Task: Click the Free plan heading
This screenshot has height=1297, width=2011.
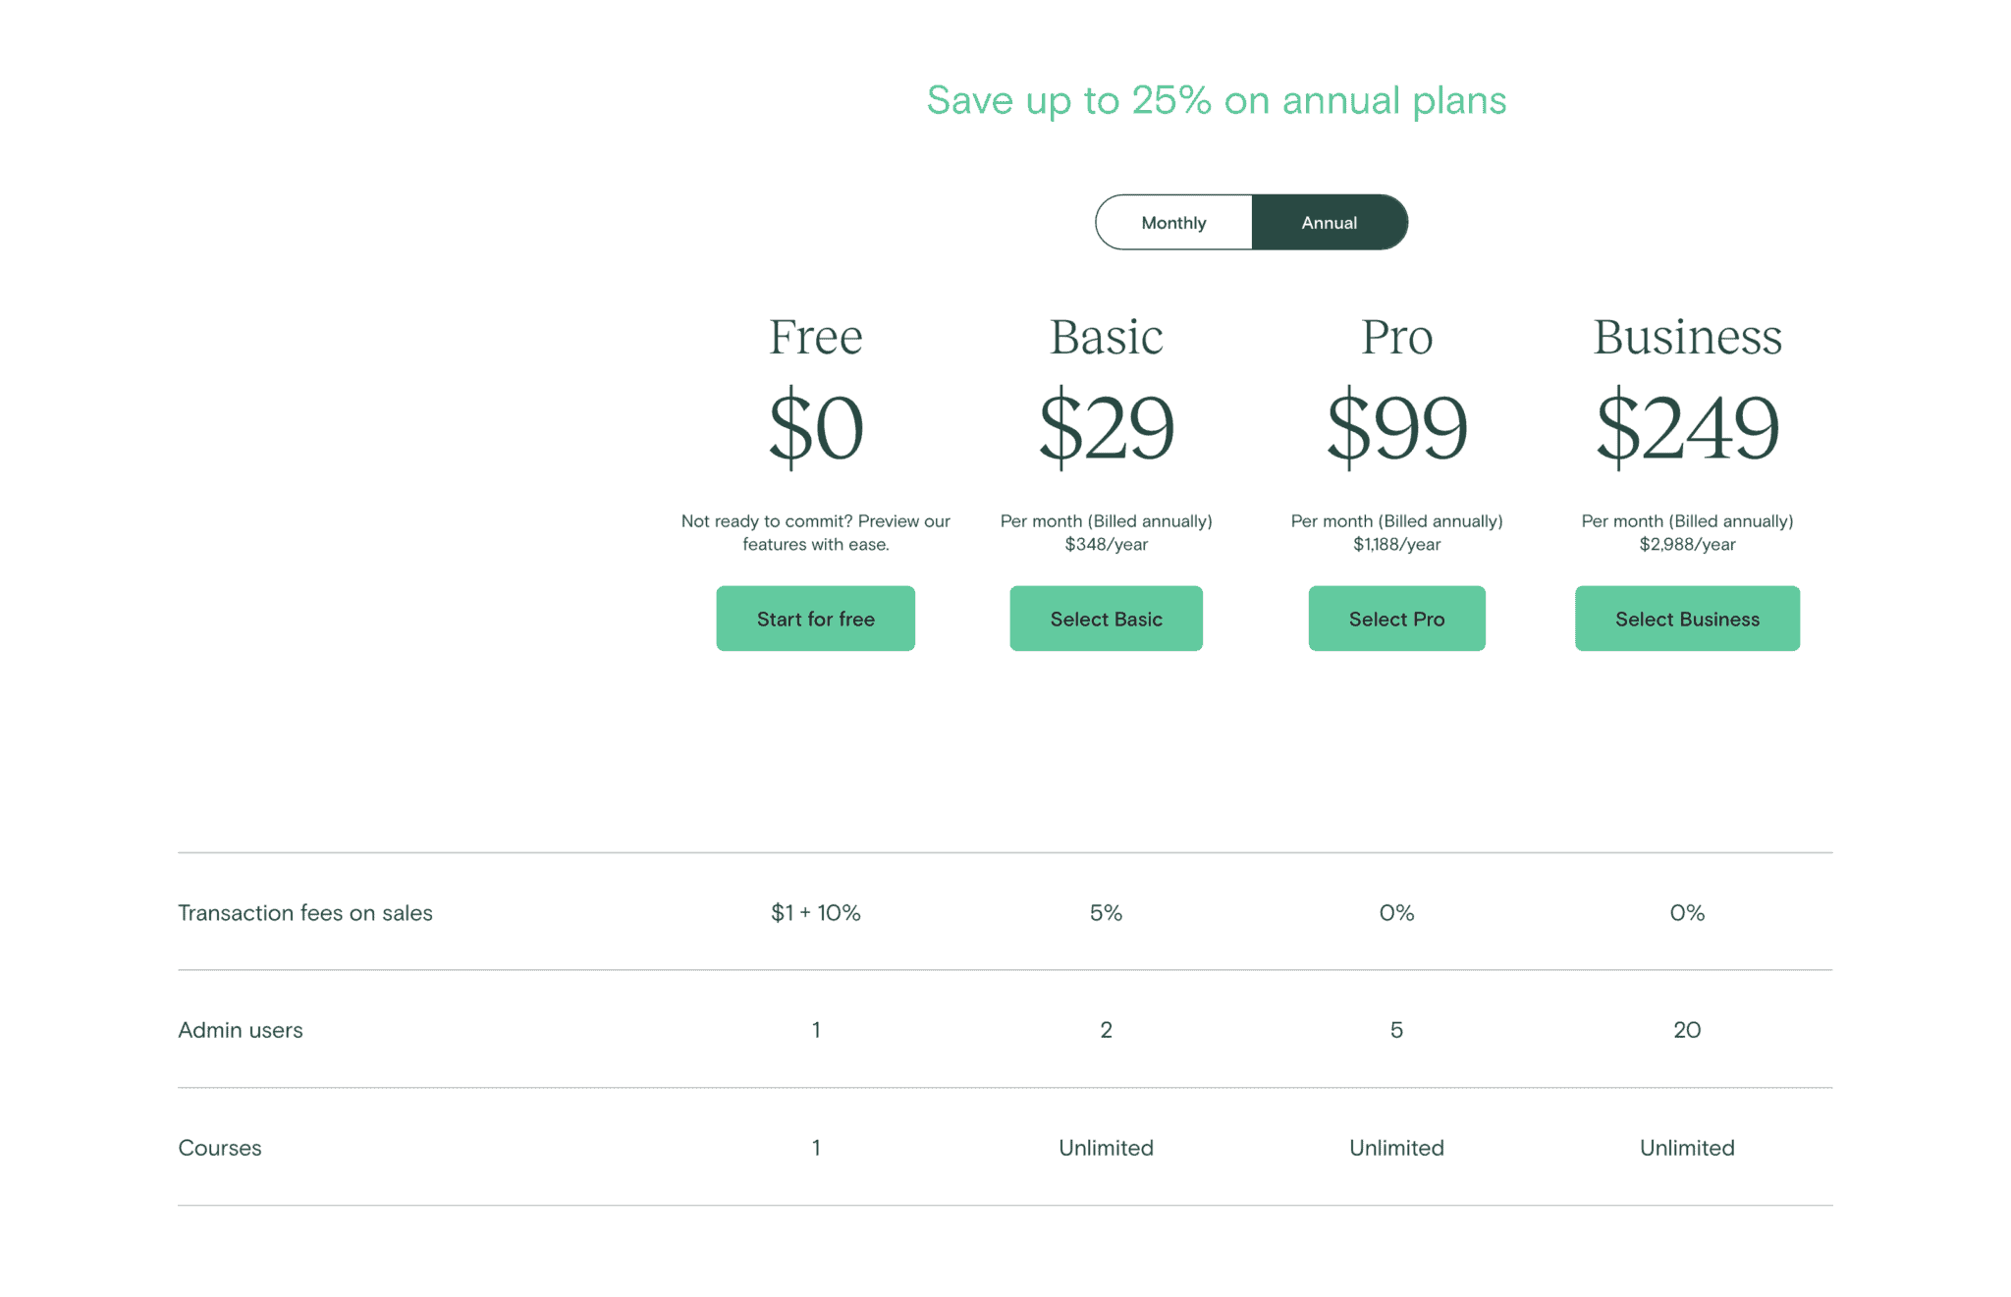Action: (815, 337)
